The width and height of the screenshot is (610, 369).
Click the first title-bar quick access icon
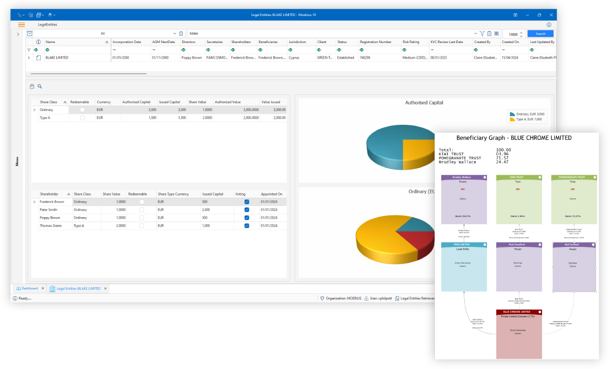click(x=19, y=15)
